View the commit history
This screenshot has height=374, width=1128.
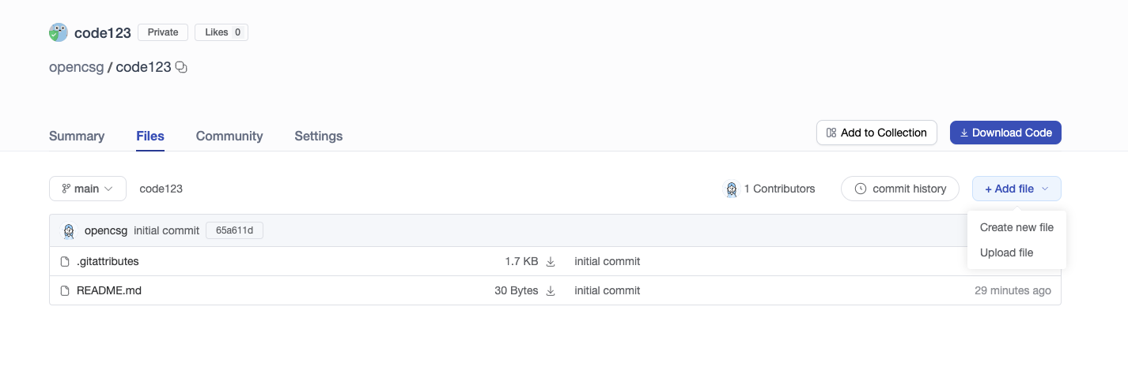[x=900, y=189]
